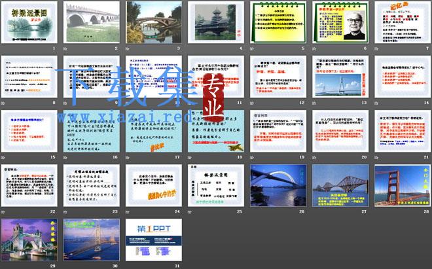The height and width of the screenshot is (269, 432).
Task: Select slide 22 thumbnail
Action: pos(29,185)
